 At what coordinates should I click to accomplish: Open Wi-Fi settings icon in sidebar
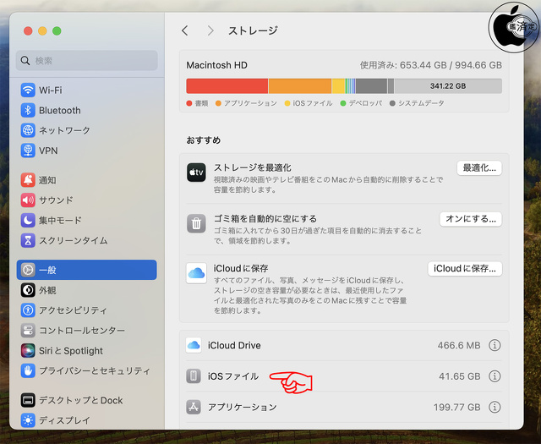28,90
